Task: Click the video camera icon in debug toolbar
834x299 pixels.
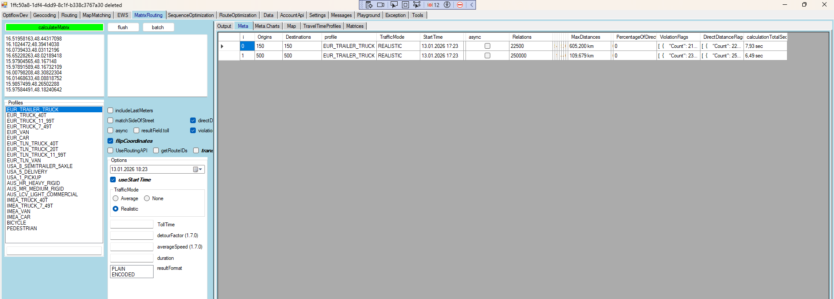Action: click(381, 5)
